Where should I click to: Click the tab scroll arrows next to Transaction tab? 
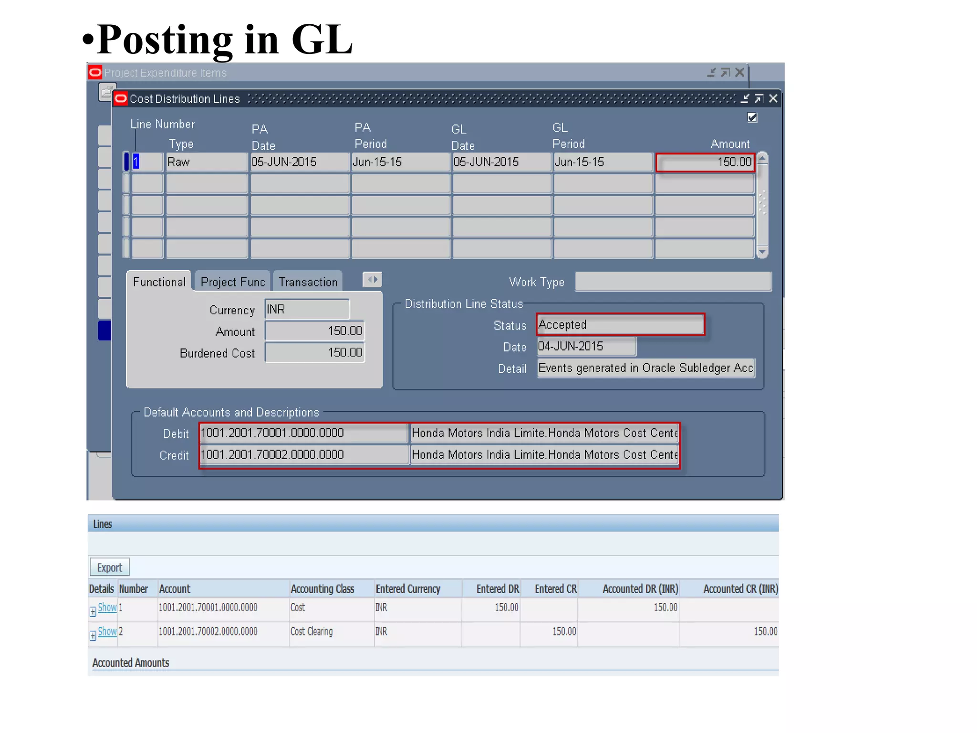(x=372, y=280)
